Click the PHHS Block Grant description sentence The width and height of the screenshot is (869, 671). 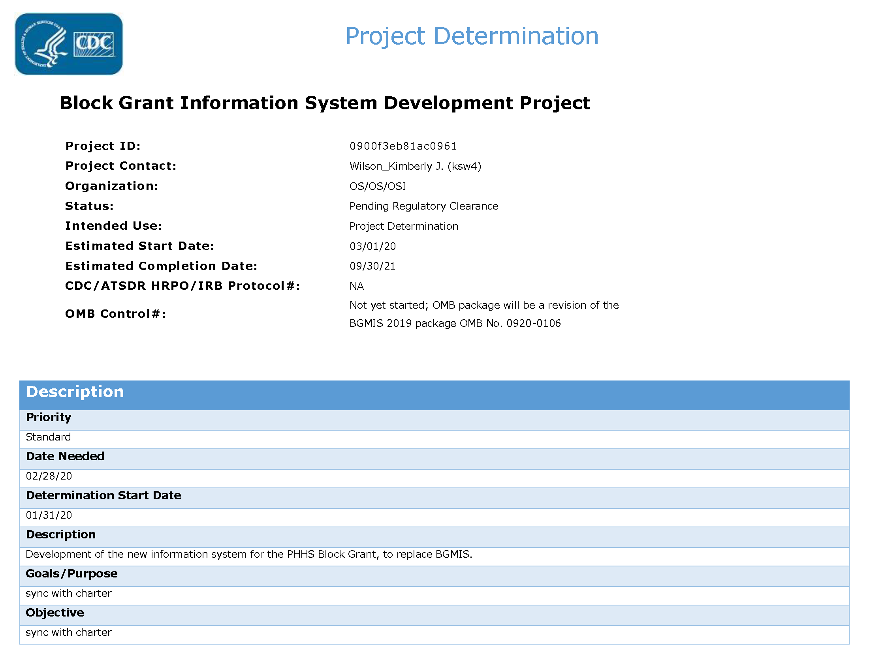coord(249,554)
